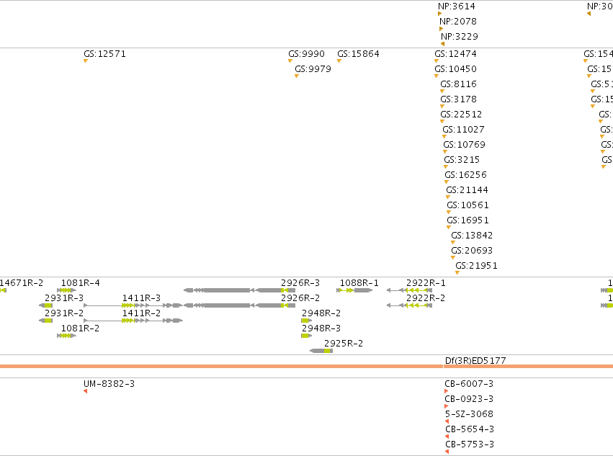The width and height of the screenshot is (613, 456).
Task: Select the 2926R-3 transcript label
Action: [x=300, y=283]
